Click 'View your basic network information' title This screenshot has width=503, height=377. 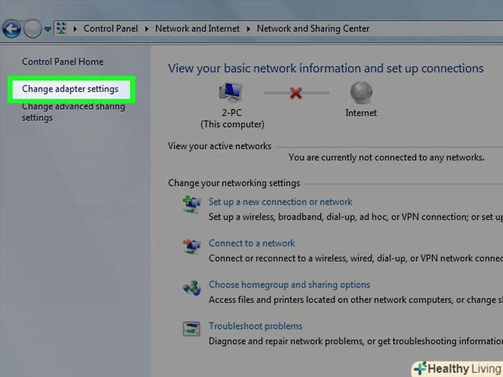326,68
